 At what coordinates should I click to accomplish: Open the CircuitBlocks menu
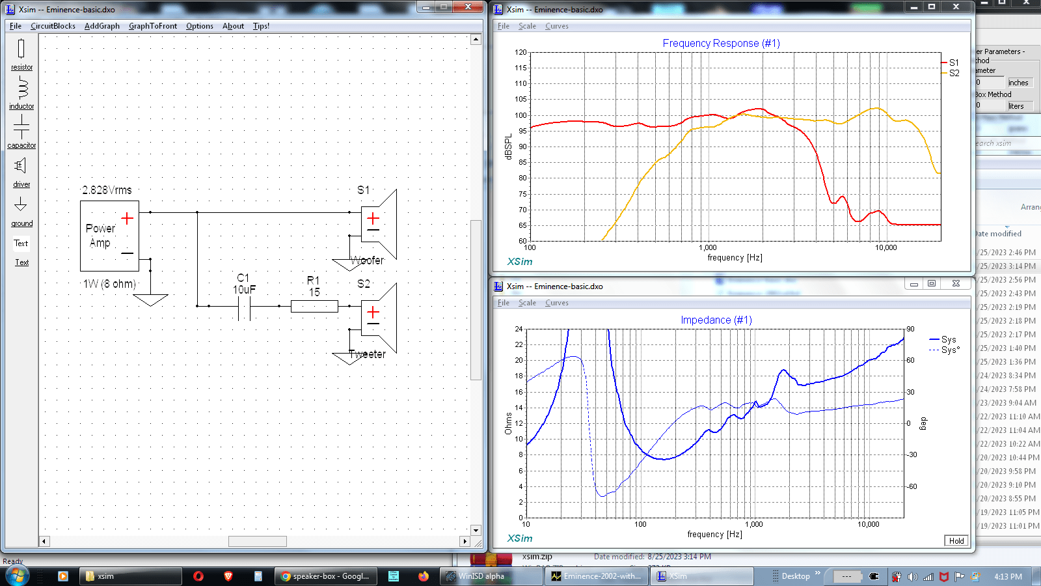[x=53, y=26]
